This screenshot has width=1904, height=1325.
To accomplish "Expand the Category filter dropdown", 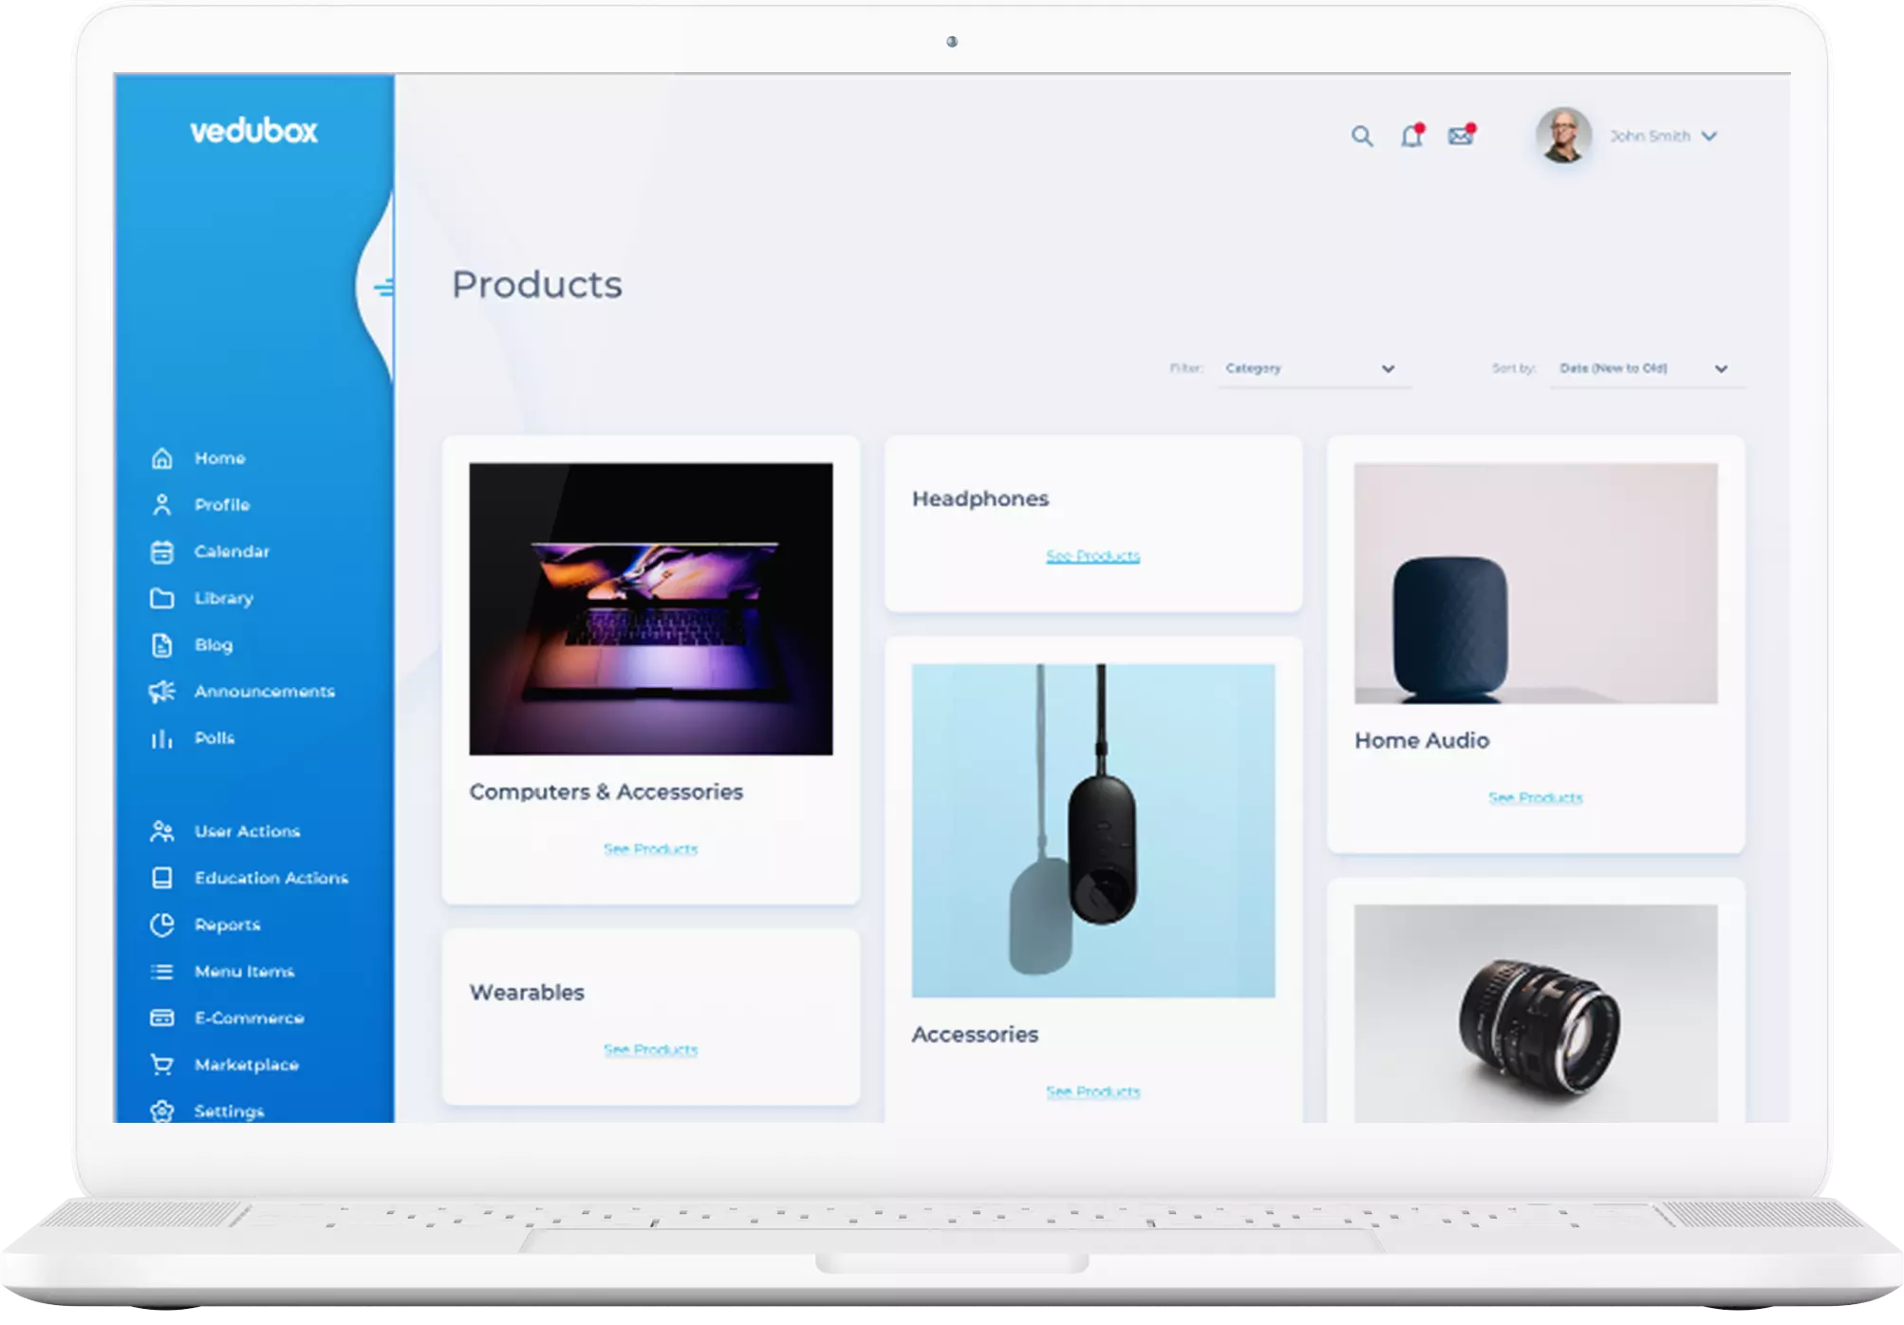I will click(1310, 368).
